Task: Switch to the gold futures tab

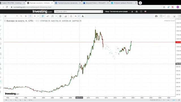Action: tap(40, 3)
